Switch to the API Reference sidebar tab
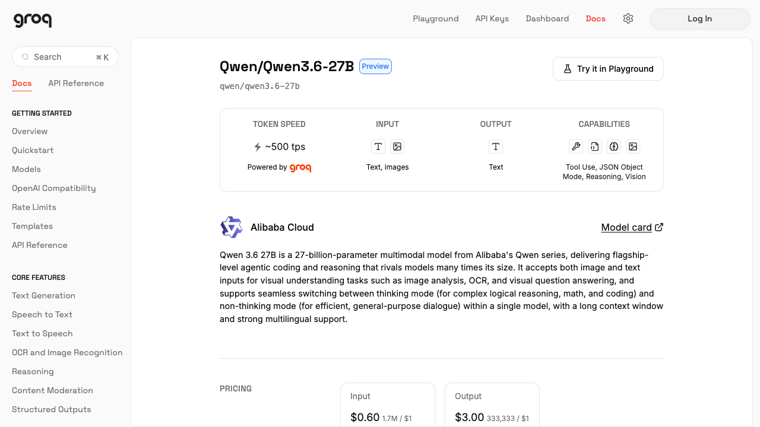Screen dimensions: 760x427 (x=76, y=83)
